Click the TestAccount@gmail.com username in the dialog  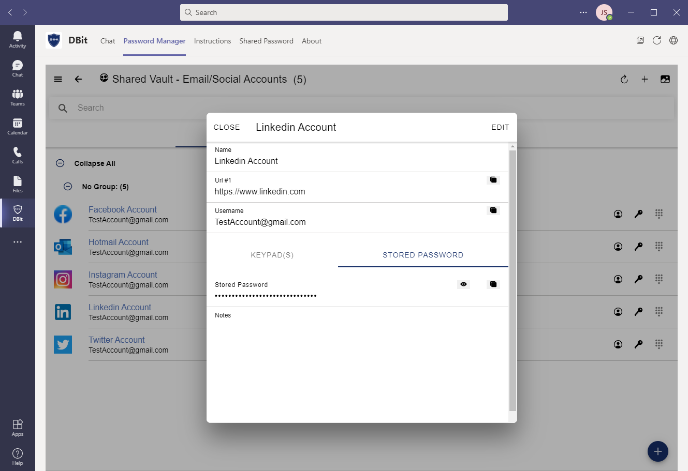pyautogui.click(x=260, y=222)
